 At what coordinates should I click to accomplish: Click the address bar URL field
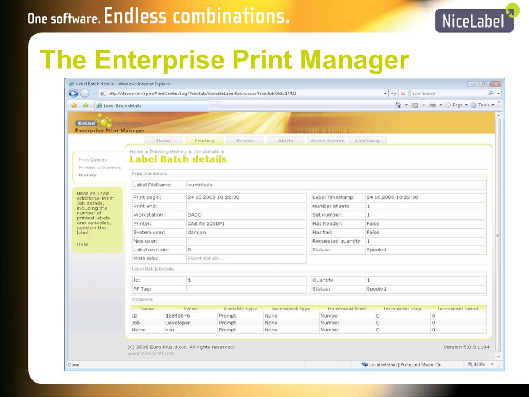(241, 93)
